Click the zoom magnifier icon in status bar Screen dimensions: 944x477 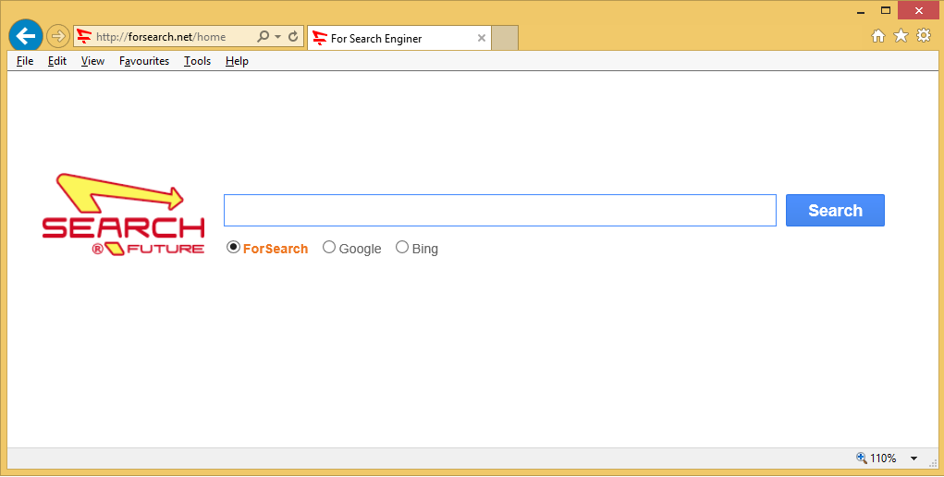[x=862, y=458]
